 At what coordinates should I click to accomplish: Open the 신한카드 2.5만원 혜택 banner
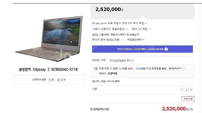(142, 49)
